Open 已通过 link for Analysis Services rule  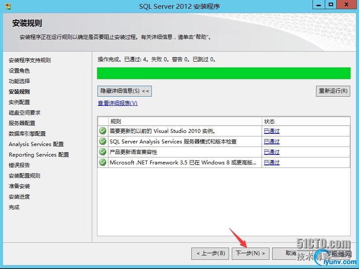click(272, 141)
